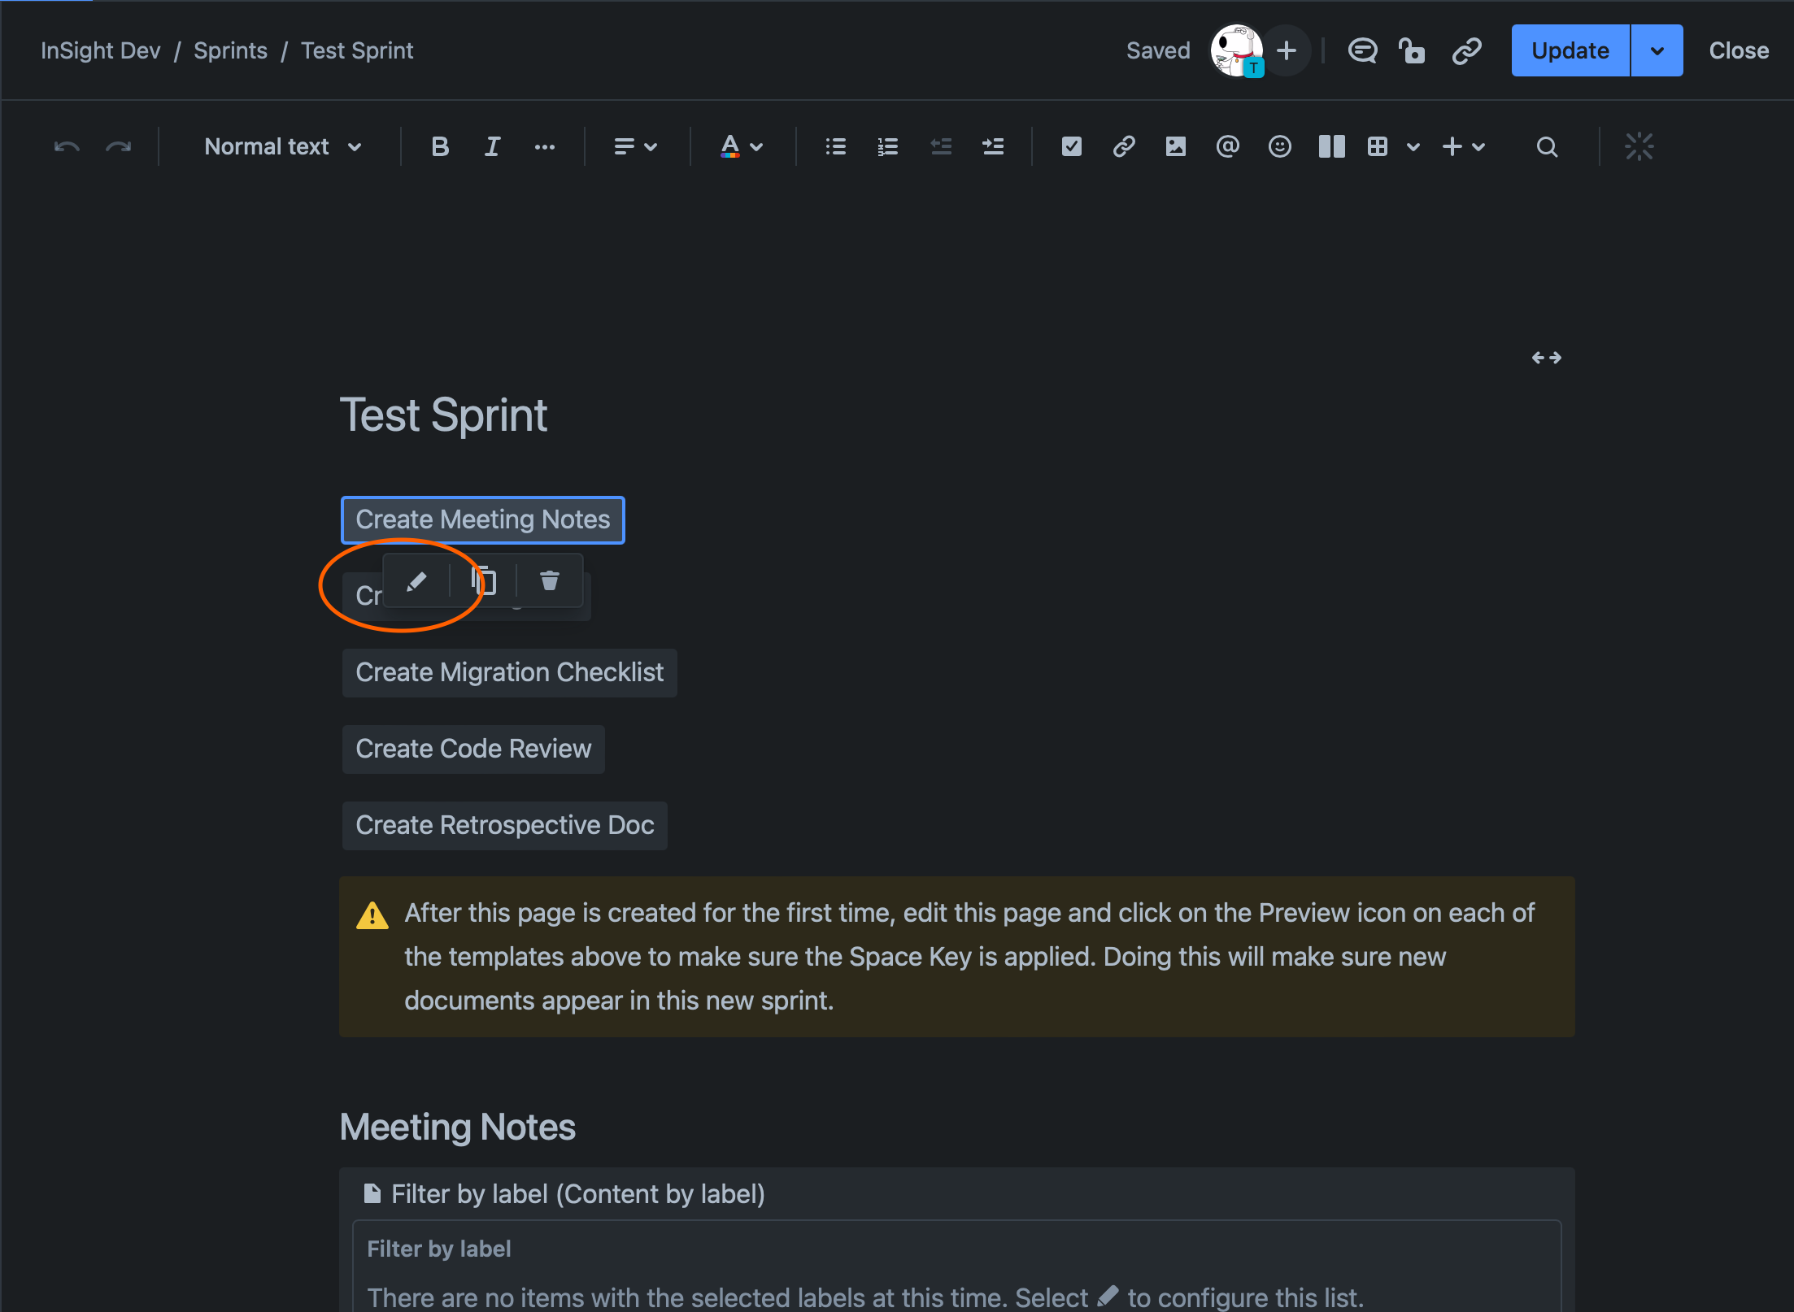Open the Normal text style dropdown

coord(282,147)
